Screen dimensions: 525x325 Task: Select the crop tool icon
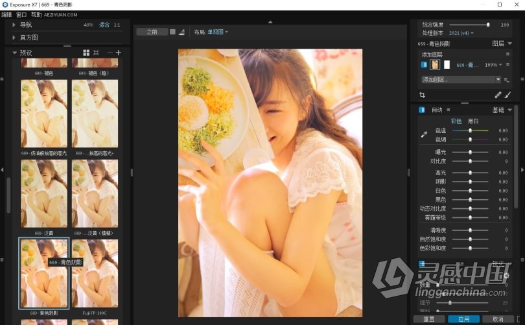[422, 95]
